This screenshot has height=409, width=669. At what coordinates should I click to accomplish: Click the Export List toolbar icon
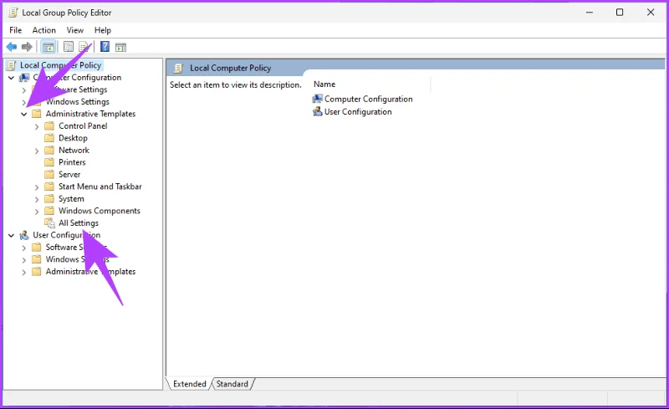(84, 47)
